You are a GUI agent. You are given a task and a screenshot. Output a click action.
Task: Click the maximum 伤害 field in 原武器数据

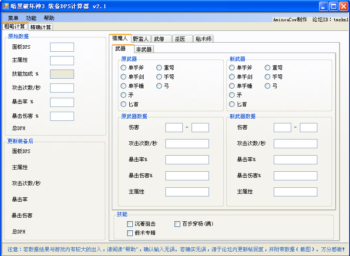coord(200,127)
